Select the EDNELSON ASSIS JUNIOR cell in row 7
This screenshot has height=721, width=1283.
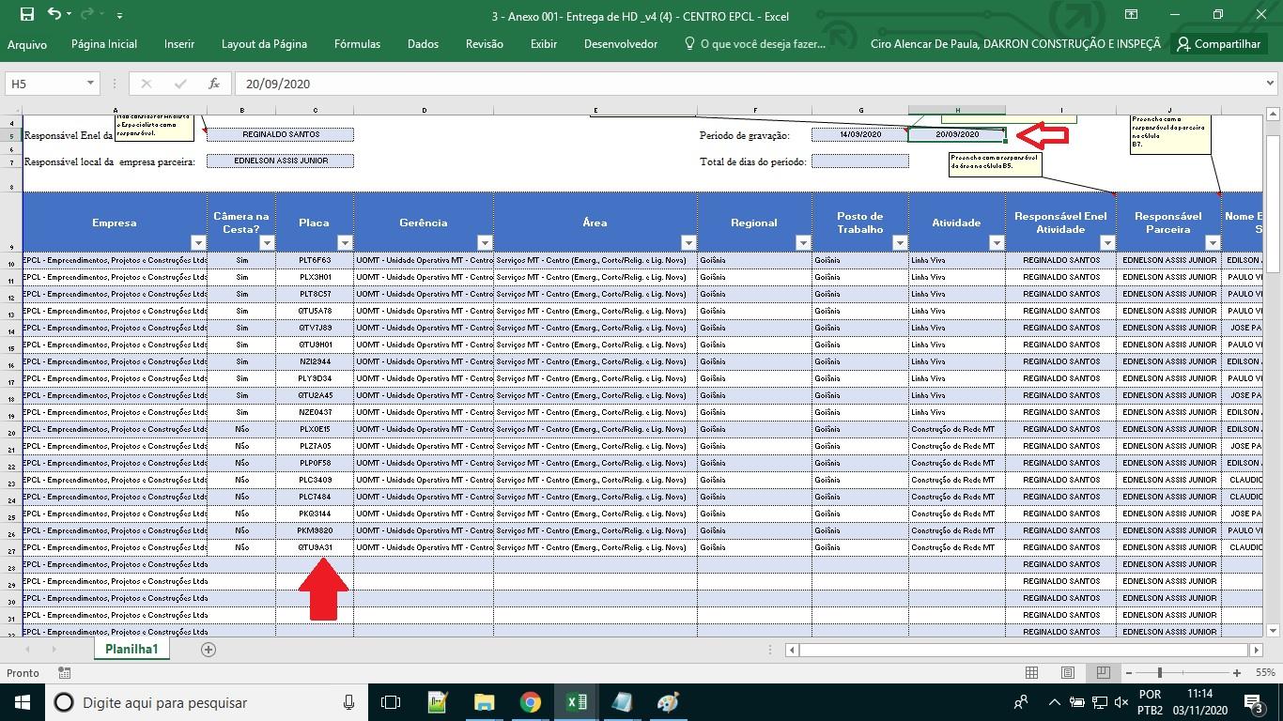[281, 161]
